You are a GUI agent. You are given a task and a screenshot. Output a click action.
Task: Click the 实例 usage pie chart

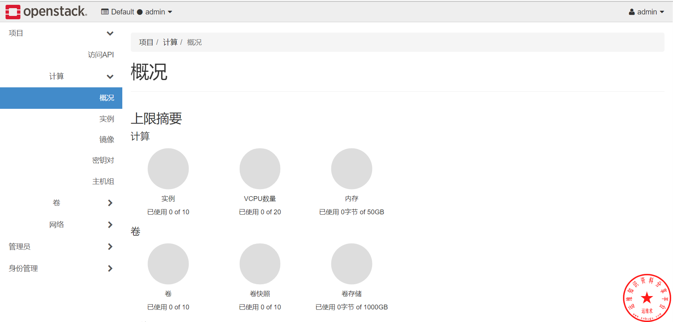(x=168, y=169)
